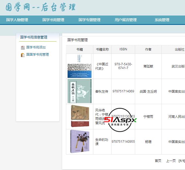Viewport: 185px width, 170px height.
Task: Go to 上一页 pagination link
Action: [171, 161]
